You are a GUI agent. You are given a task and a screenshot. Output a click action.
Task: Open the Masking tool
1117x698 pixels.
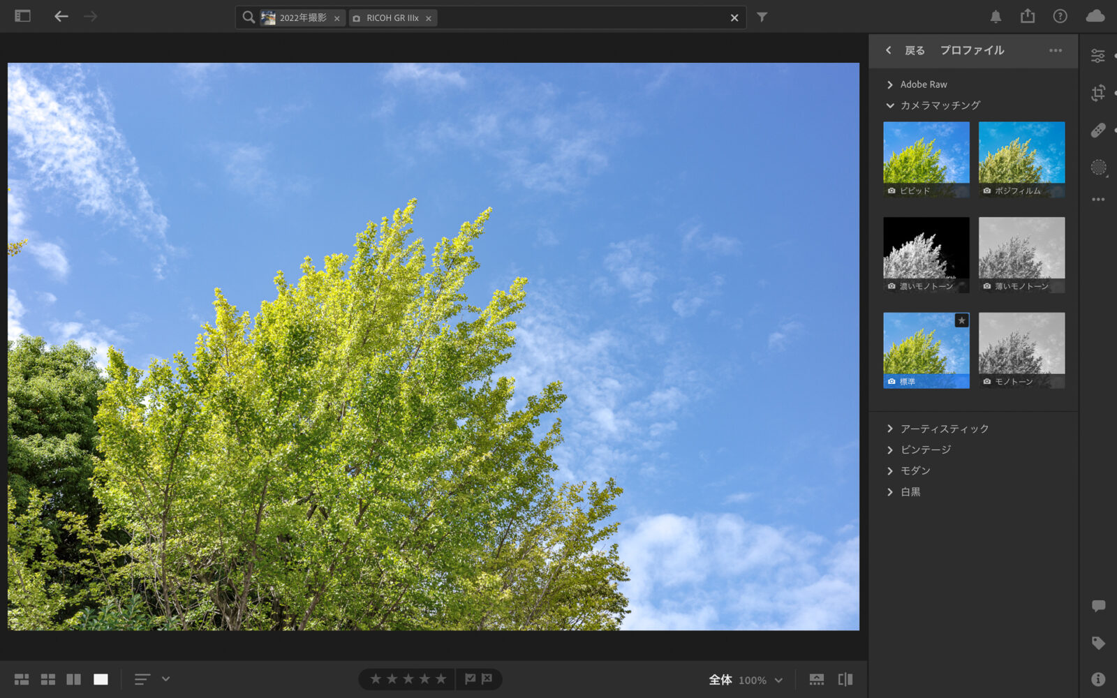(1098, 168)
